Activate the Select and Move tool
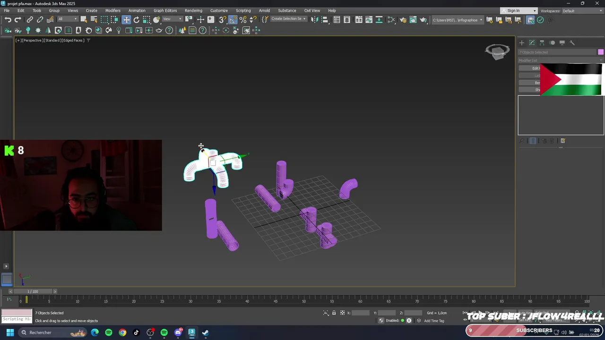 (x=126, y=19)
